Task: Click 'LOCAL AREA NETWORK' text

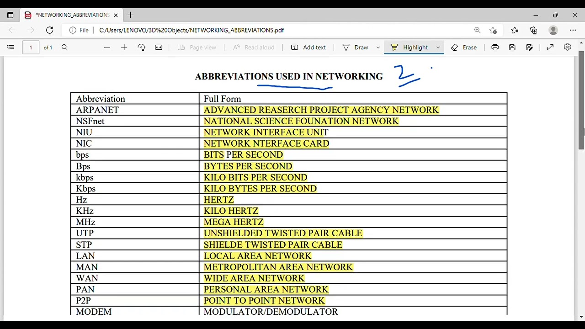Action: [x=258, y=256]
